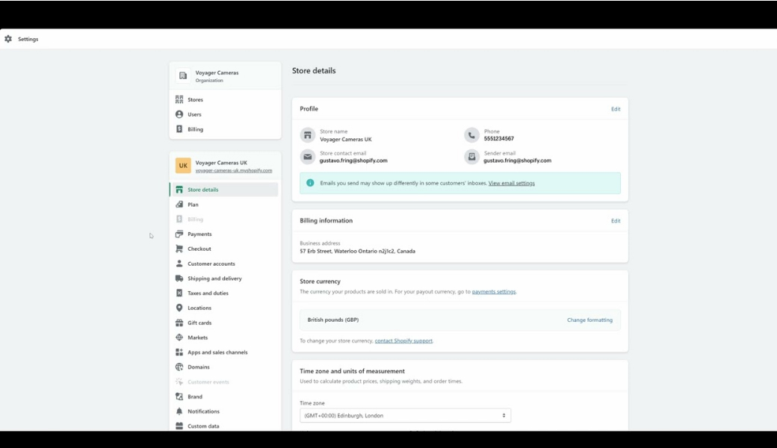The width and height of the screenshot is (777, 448).
Task: Open Users in organization menu
Action: point(194,114)
